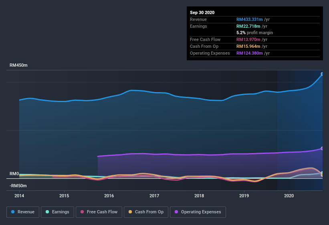Click the Sep 30 2020 tooltip date
The width and height of the screenshot is (329, 225).
tap(202, 12)
